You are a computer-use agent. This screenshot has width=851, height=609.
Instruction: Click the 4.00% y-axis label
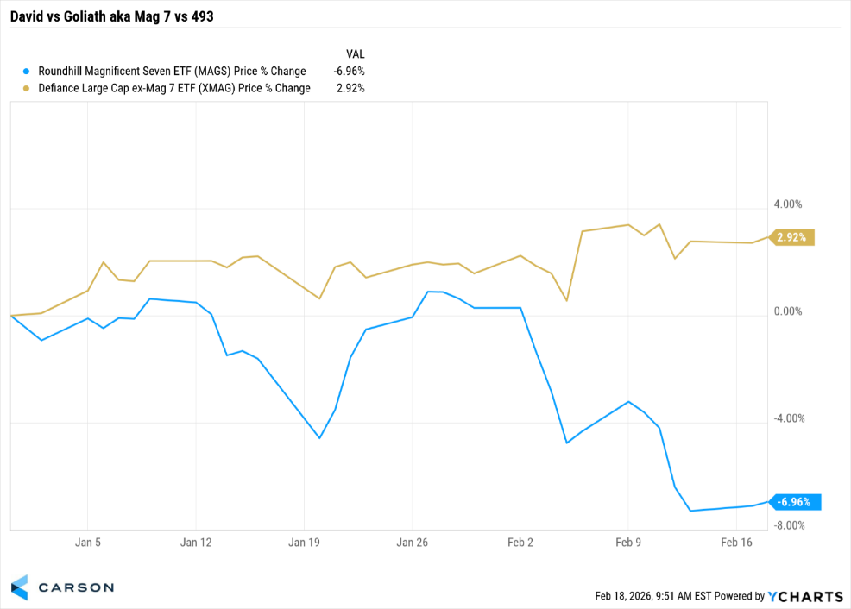(788, 204)
